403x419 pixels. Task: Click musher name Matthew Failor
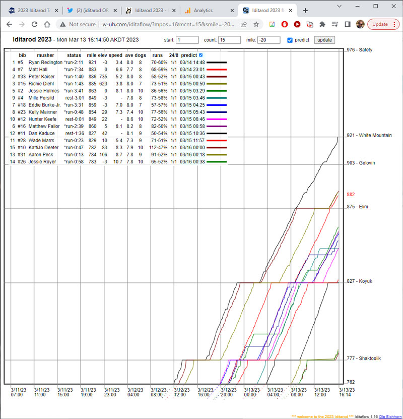coord(44,126)
